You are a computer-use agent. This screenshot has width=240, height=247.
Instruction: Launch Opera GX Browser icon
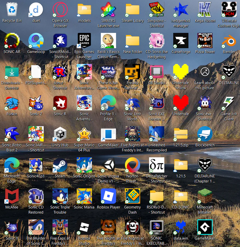tap(60, 9)
